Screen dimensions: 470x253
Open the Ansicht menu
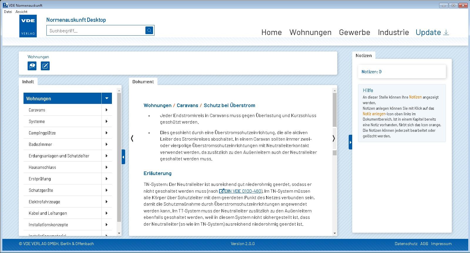[21, 12]
